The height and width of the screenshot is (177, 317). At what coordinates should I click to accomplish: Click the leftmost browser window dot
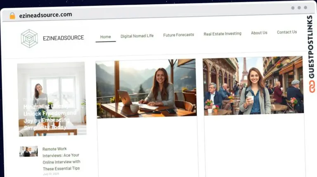coord(293,8)
